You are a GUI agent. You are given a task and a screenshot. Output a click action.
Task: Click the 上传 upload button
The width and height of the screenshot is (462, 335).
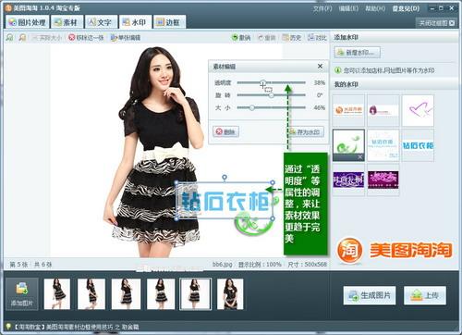(x=425, y=295)
